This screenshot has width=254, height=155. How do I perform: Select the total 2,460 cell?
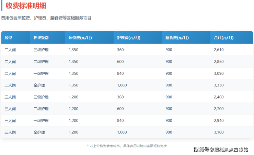(219, 97)
